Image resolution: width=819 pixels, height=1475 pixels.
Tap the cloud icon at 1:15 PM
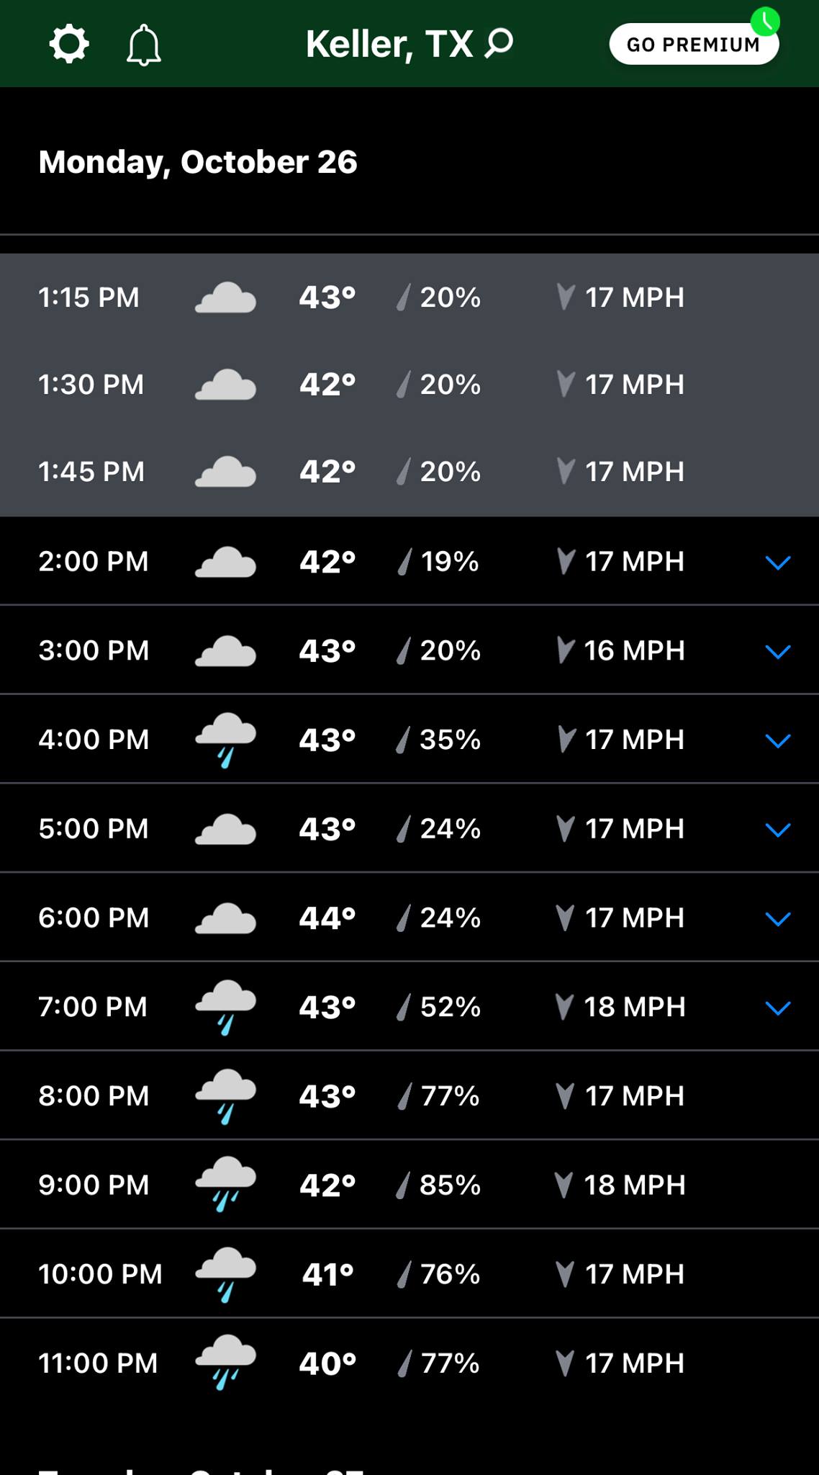coord(225,297)
